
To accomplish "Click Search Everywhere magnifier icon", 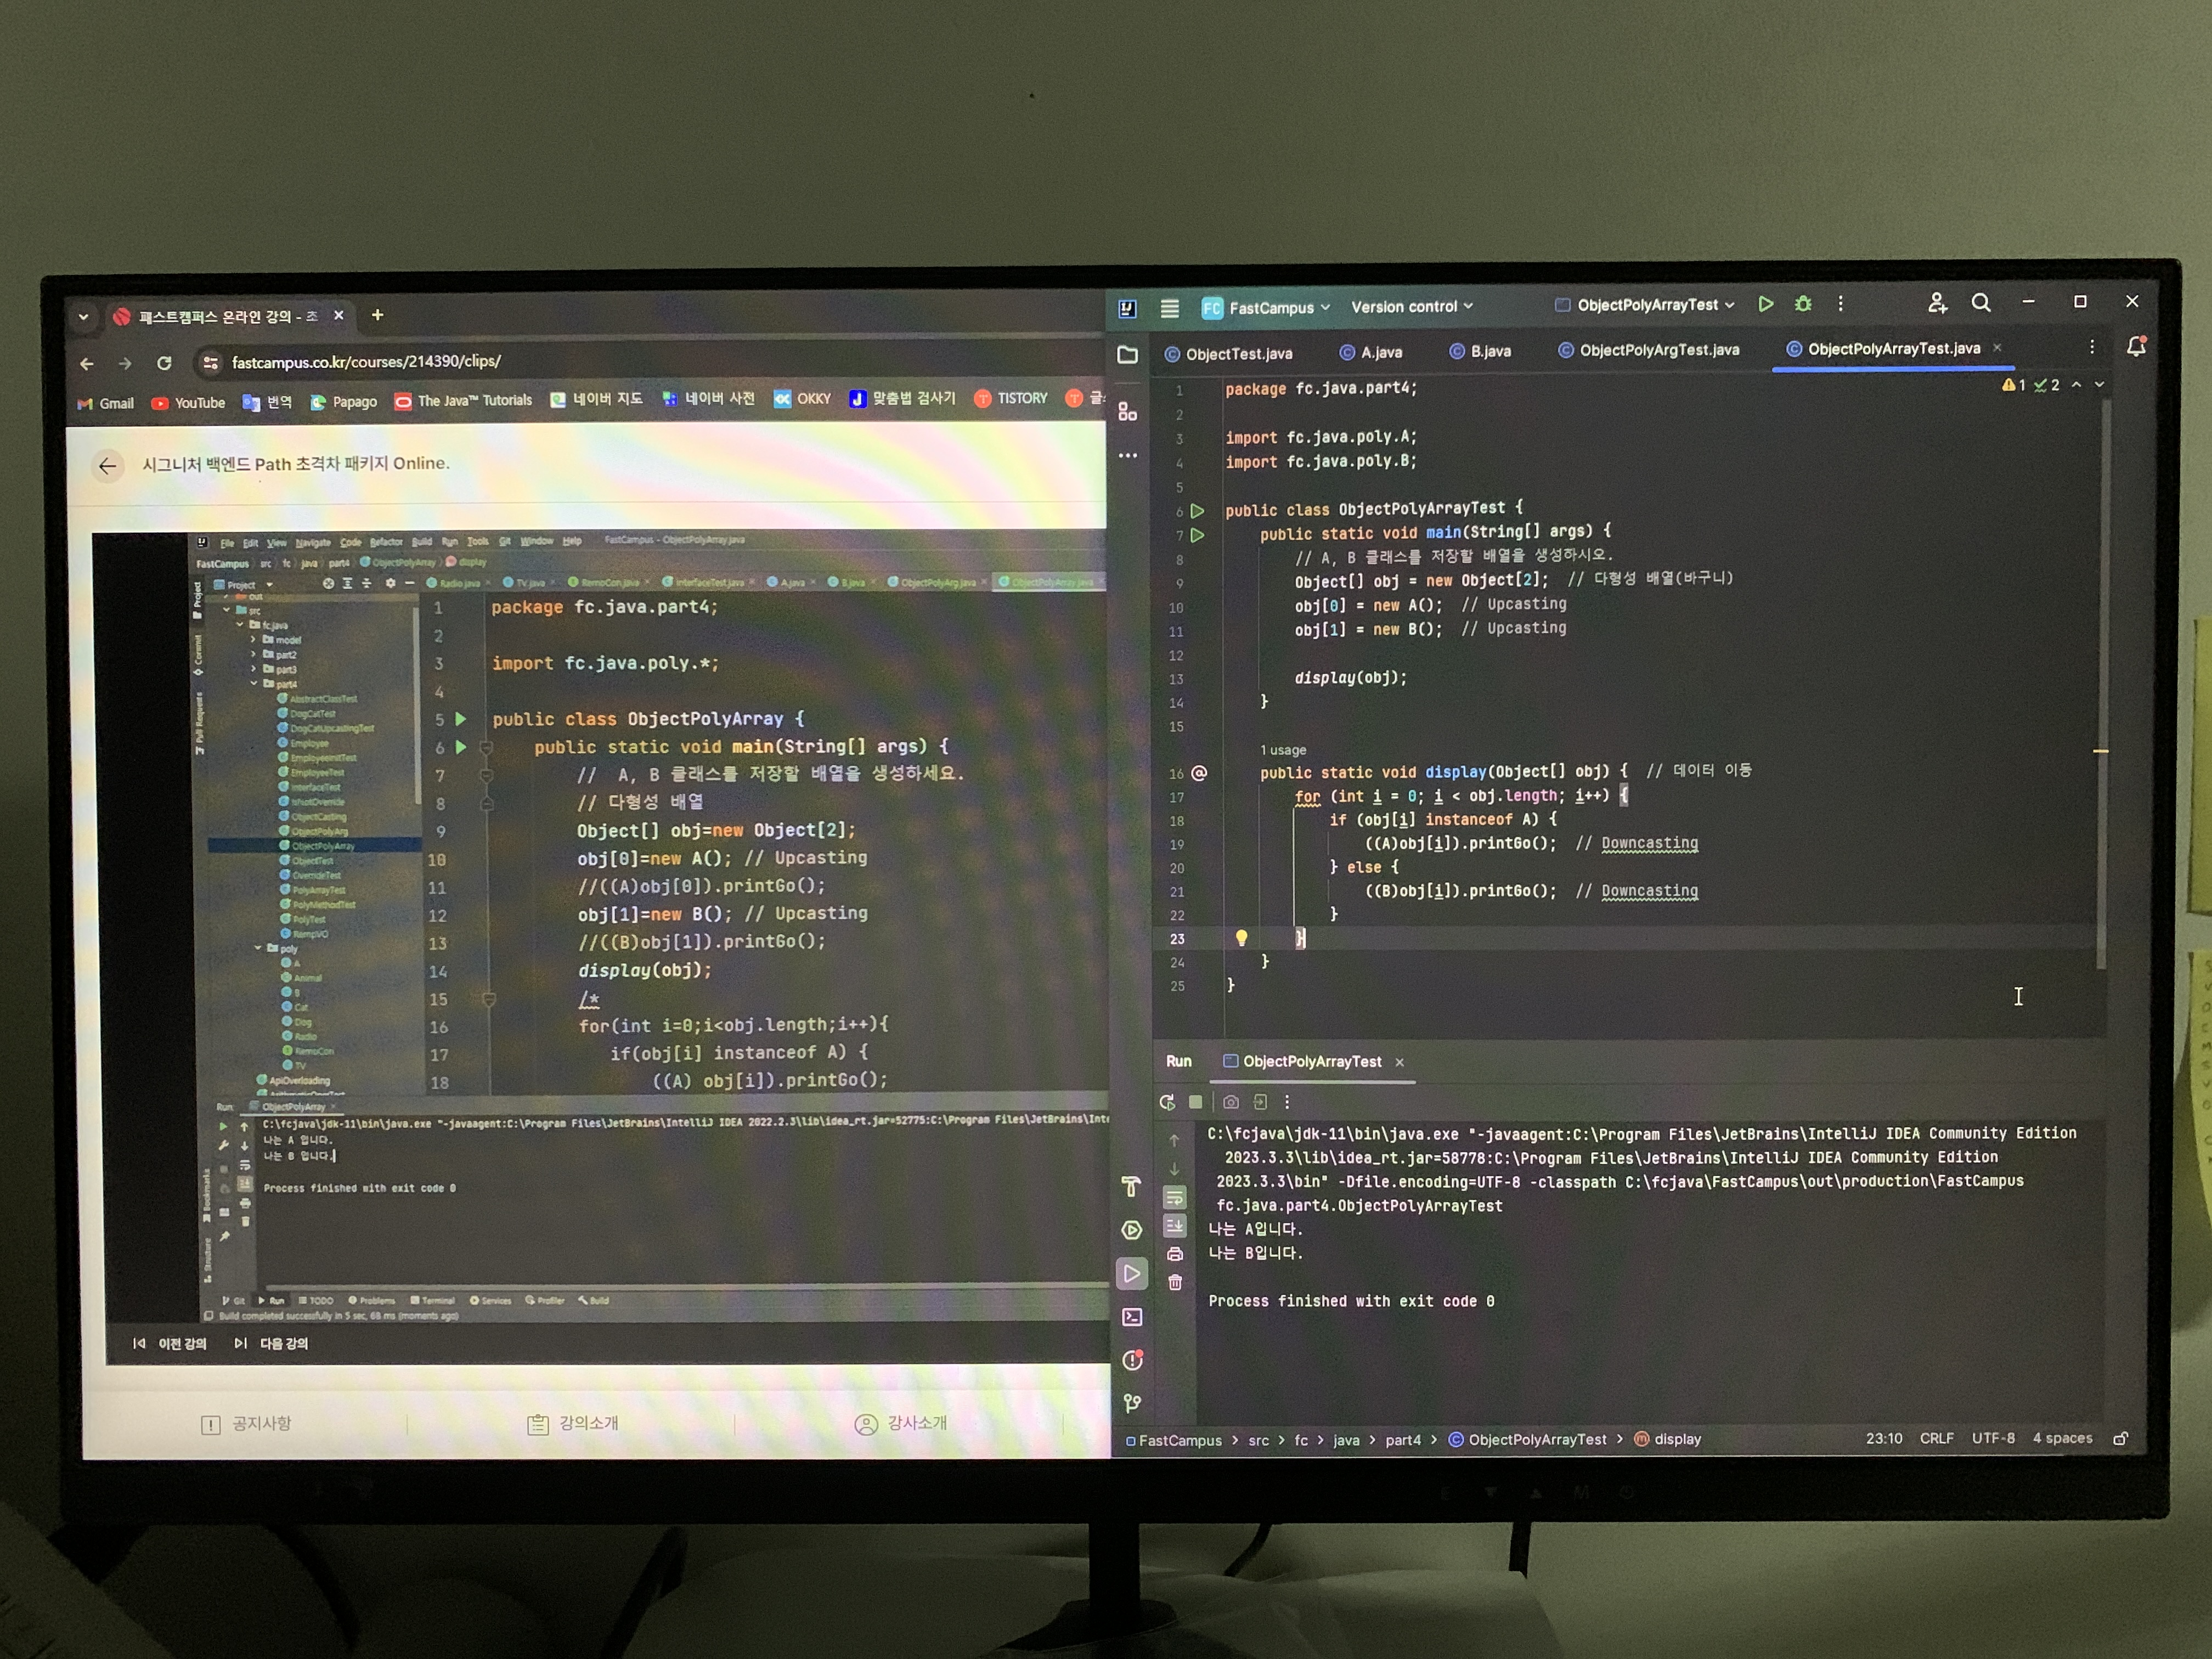I will [x=1980, y=303].
